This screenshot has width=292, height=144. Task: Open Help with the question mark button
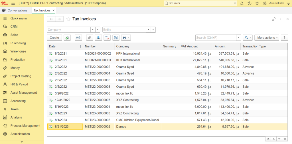(284, 38)
